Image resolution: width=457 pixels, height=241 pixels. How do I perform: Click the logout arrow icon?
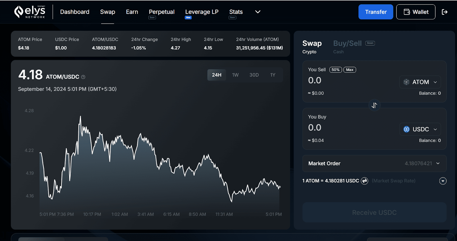(x=444, y=12)
